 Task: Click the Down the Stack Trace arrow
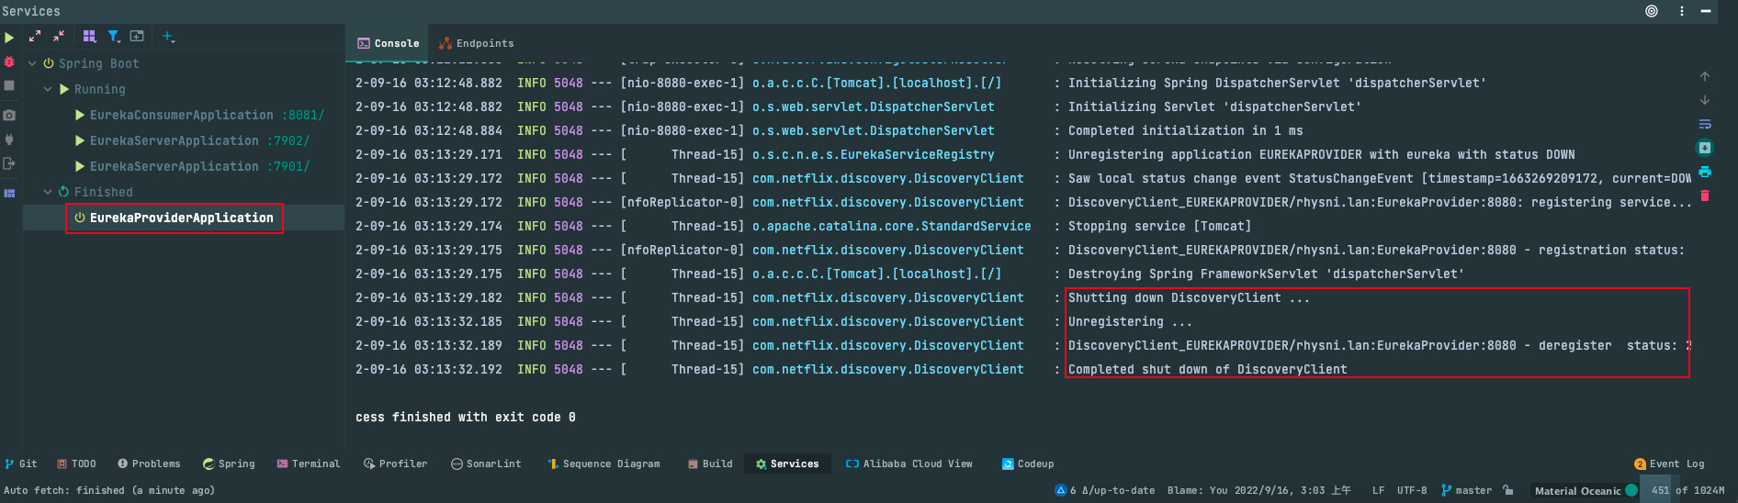click(x=1705, y=100)
